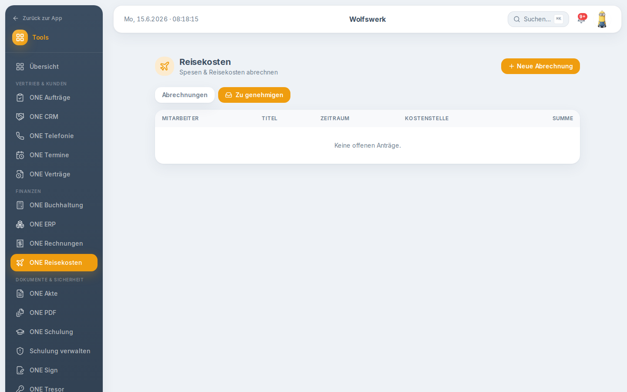
Task: Click the ONE Reisekosten plane icon
Action: click(20, 263)
